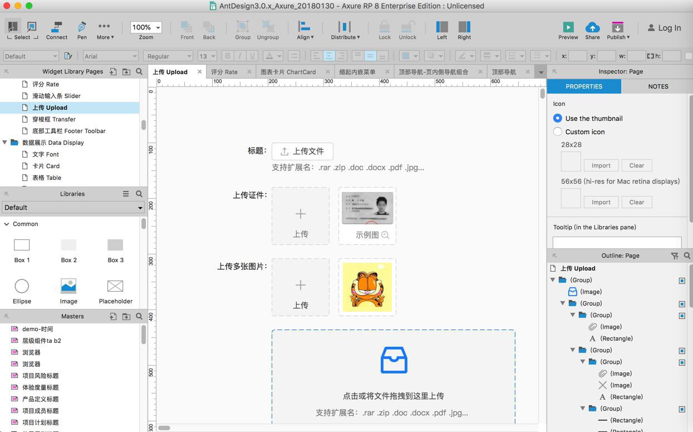Toggle the lock aspect ratio icon

pos(650,56)
